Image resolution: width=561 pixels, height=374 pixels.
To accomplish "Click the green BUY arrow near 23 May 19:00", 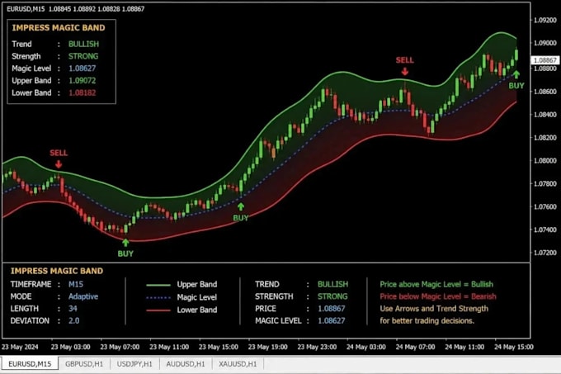I will 241,206.
